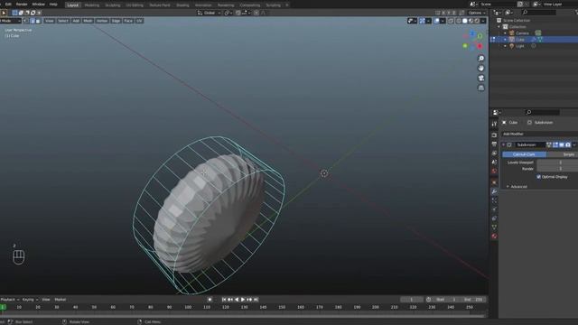The width and height of the screenshot is (578, 325).
Task: Open the Material properties tab
Action: pos(494,237)
